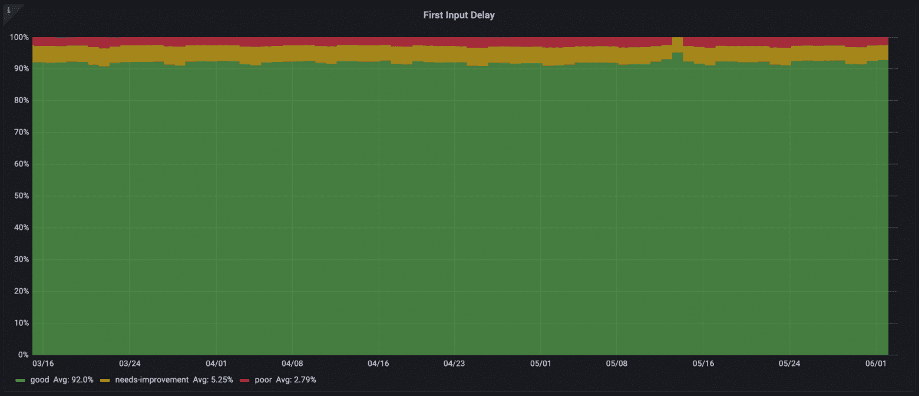Click the panel title to open its dropdown
This screenshot has height=396, width=919.
click(x=459, y=15)
